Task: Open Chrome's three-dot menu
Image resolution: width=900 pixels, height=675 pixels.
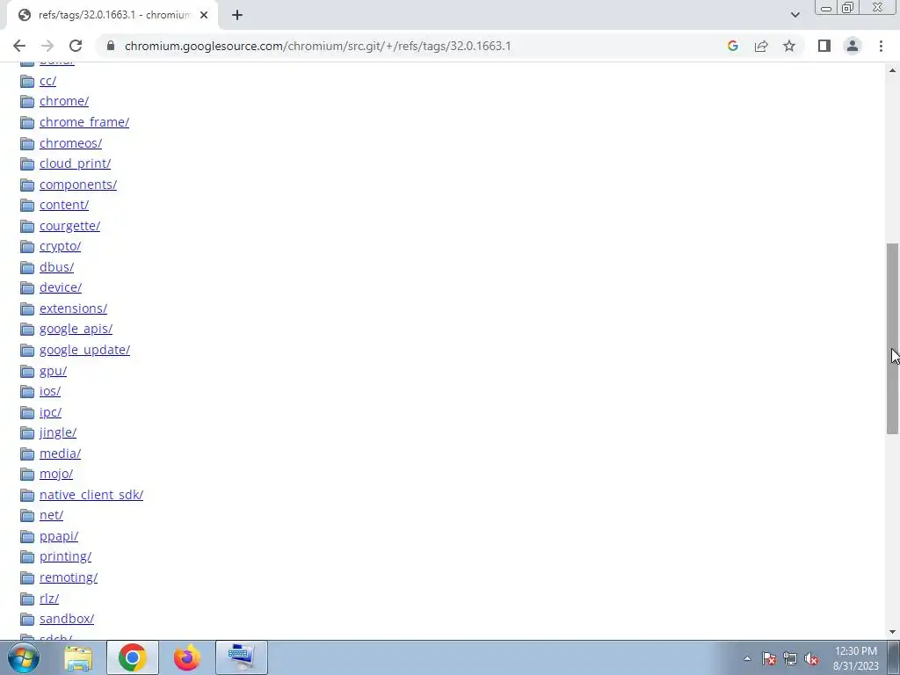Action: point(881,46)
